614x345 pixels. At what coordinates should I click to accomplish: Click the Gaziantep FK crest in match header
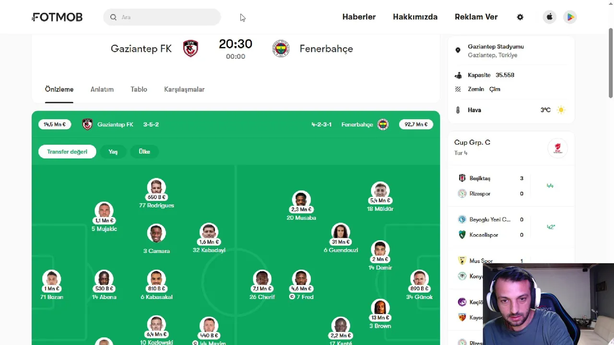pyautogui.click(x=190, y=48)
